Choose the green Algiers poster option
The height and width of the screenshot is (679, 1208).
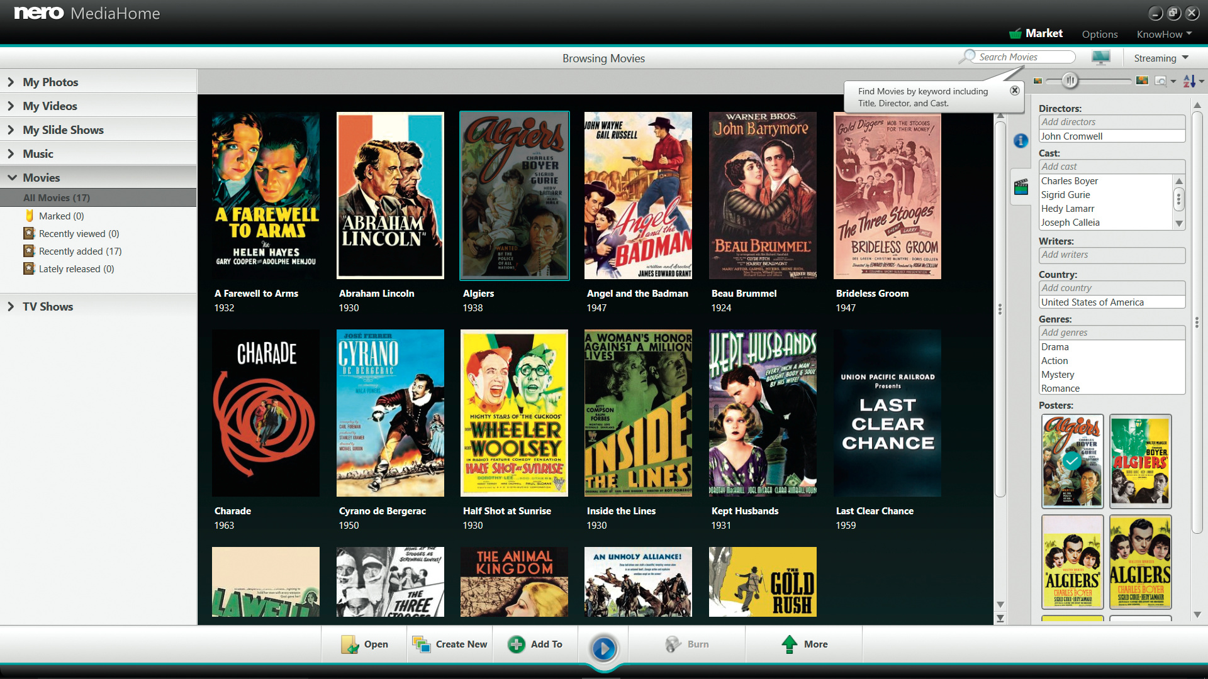(x=1139, y=461)
